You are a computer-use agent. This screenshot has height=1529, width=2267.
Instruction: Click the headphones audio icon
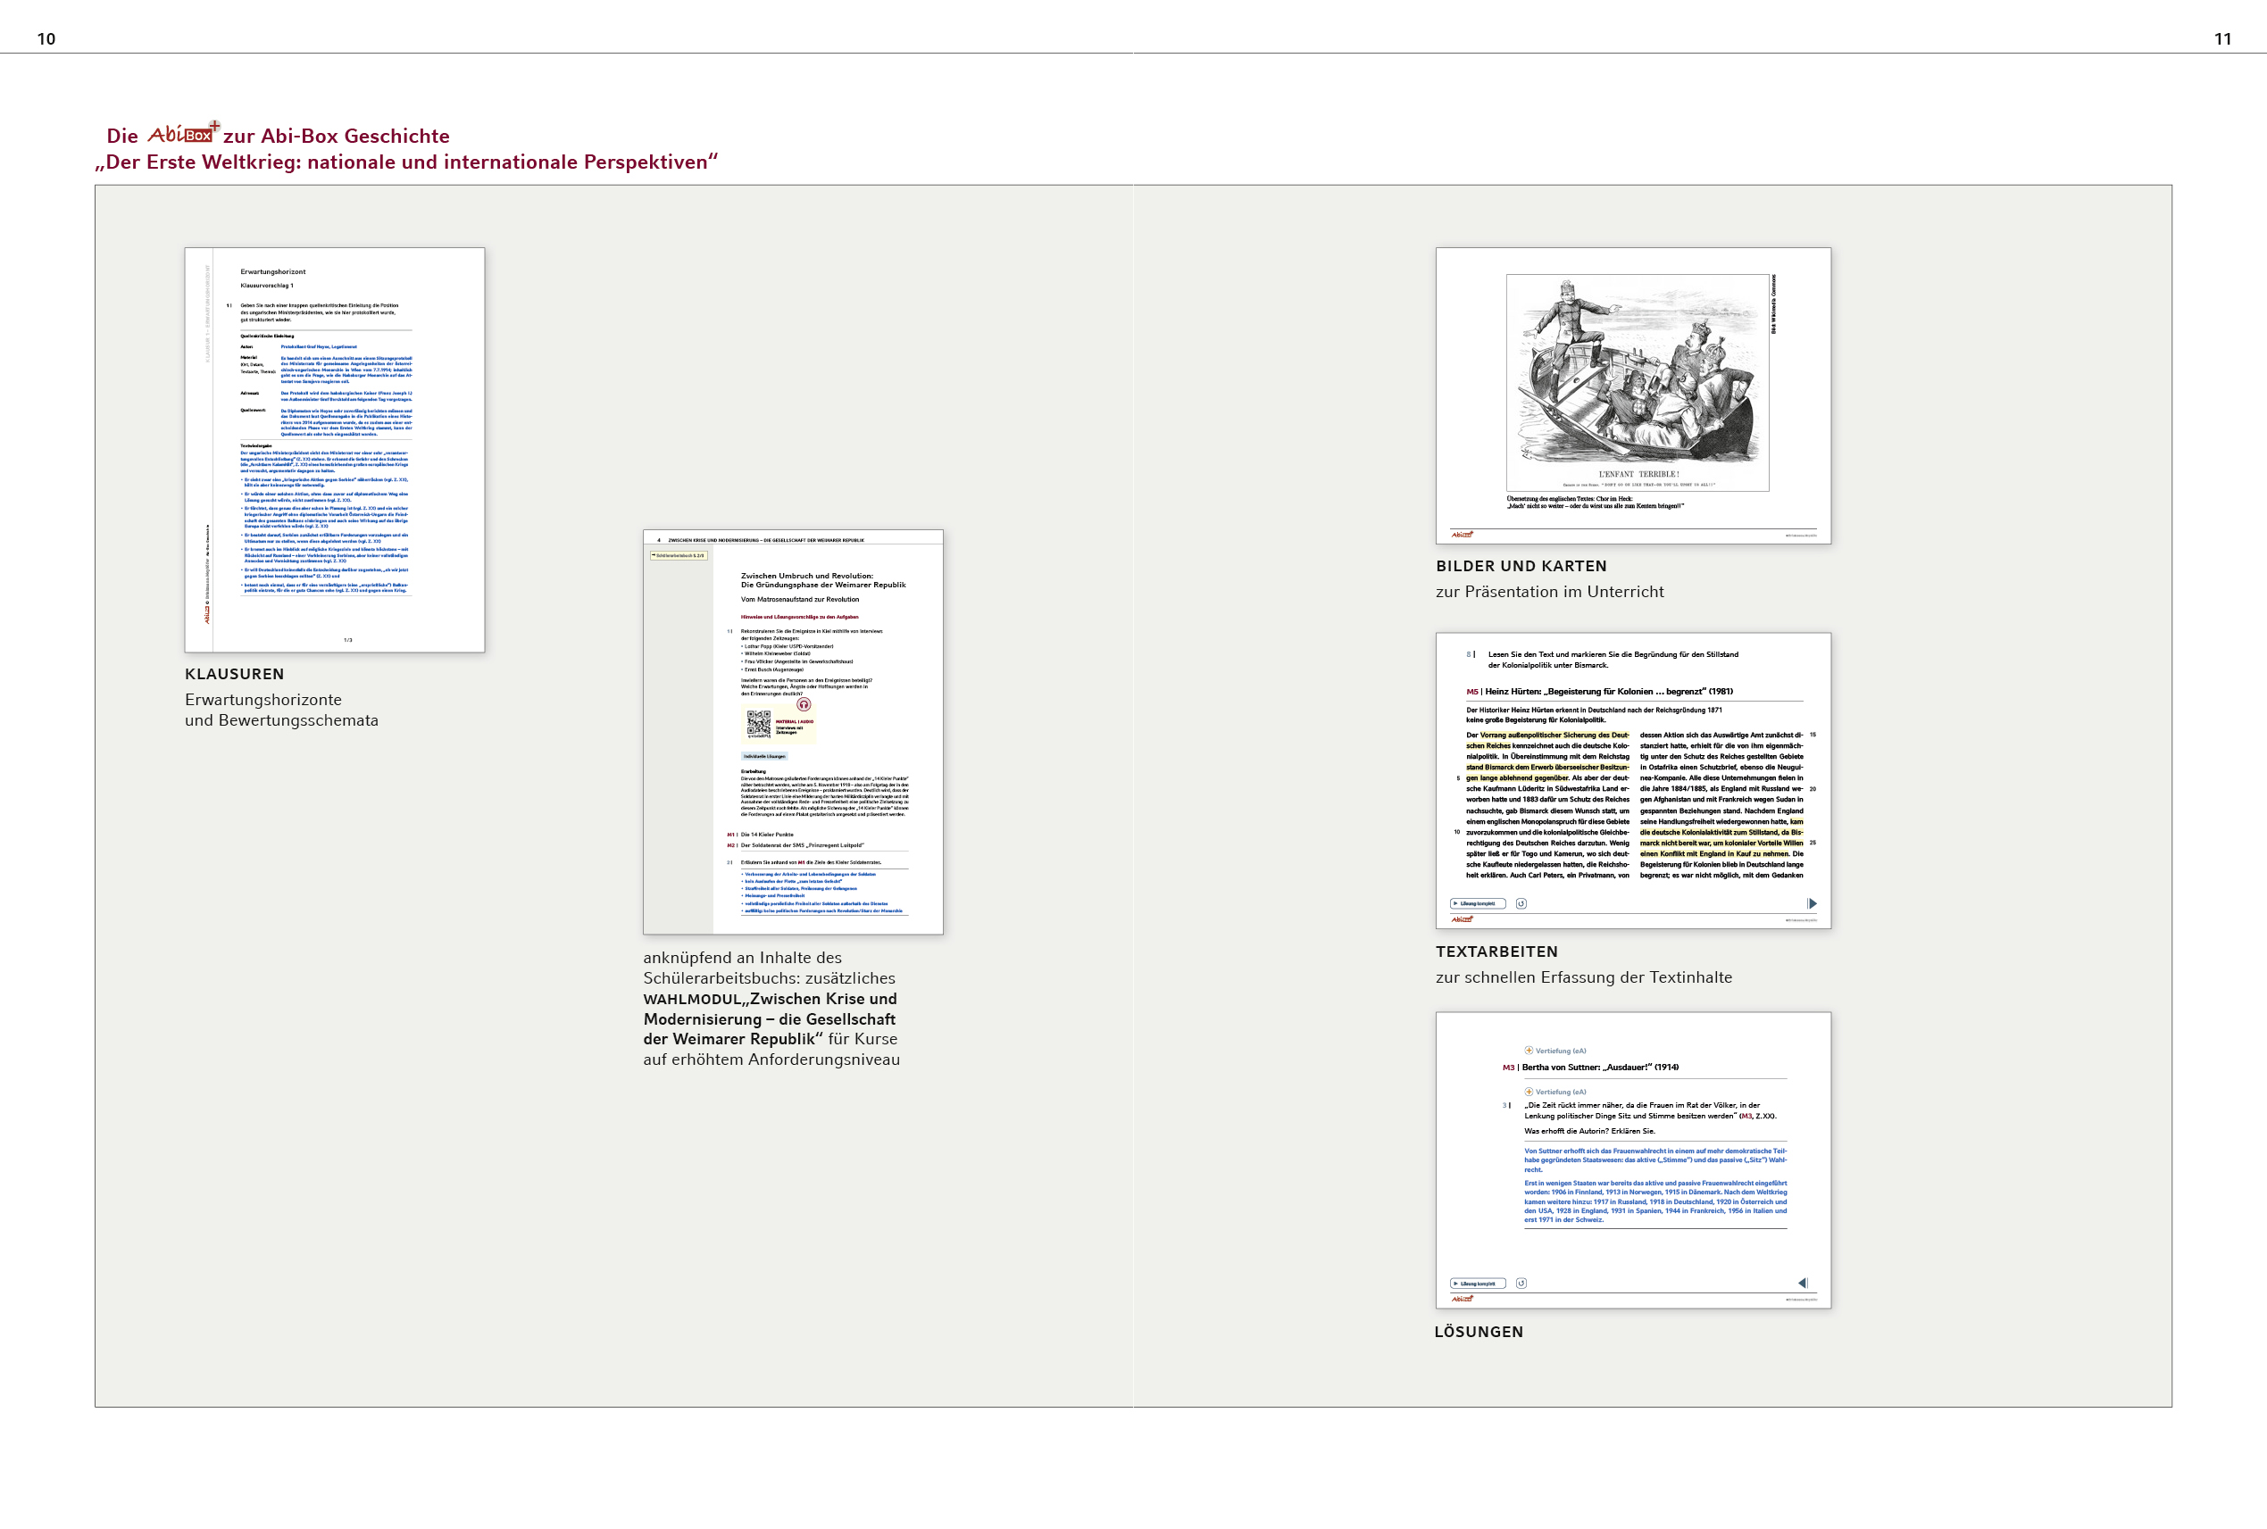tap(804, 704)
